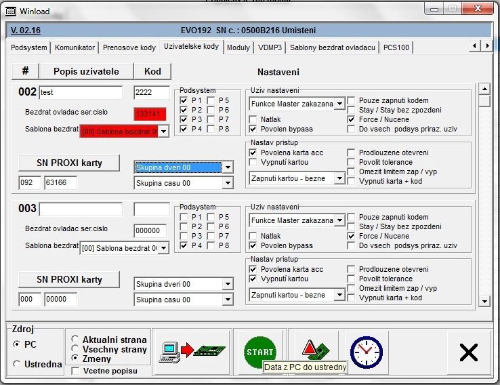The width and height of the screenshot is (500, 385).
Task: Switch to the Komunikator tab
Action: [75, 47]
